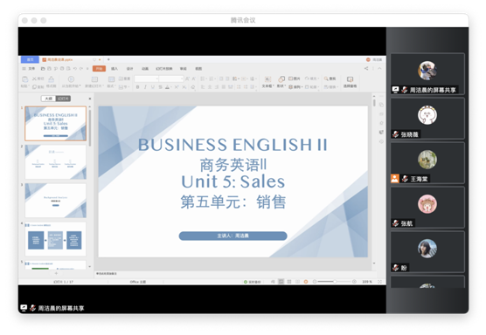
Task: Click the add slide plus below thumbnails
Action: click(x=56, y=273)
